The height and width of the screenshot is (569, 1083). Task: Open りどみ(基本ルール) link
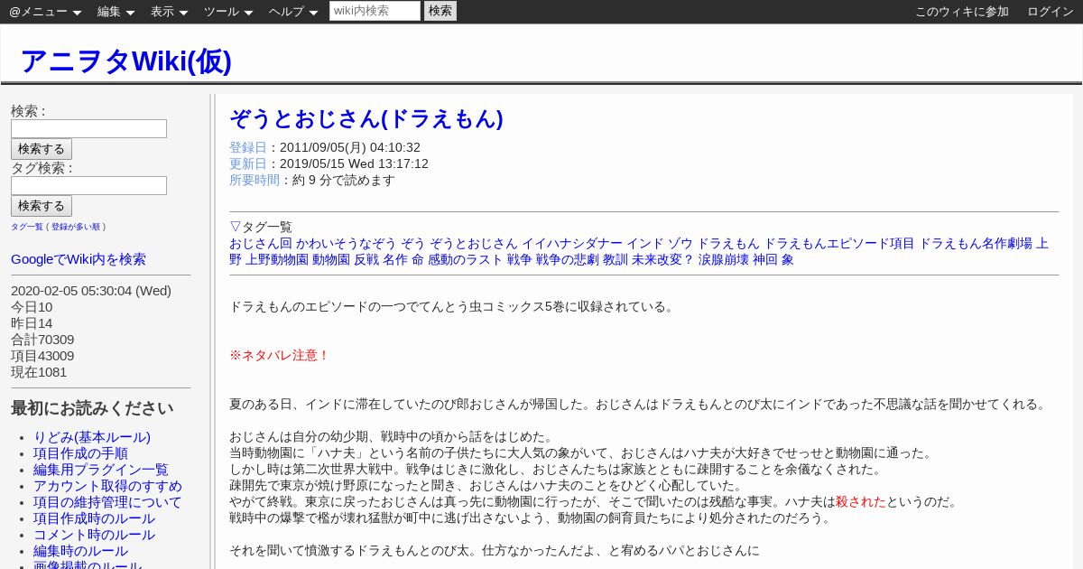click(92, 437)
